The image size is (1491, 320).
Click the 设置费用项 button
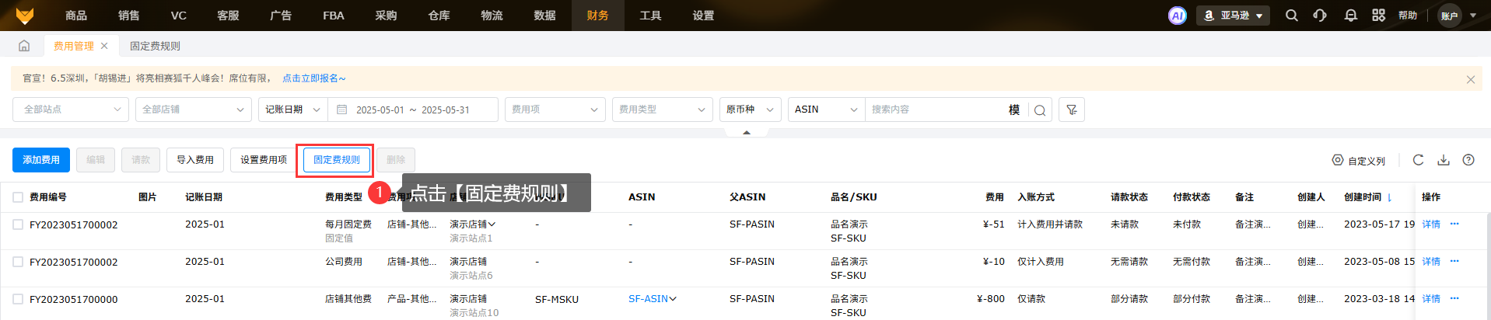click(264, 160)
